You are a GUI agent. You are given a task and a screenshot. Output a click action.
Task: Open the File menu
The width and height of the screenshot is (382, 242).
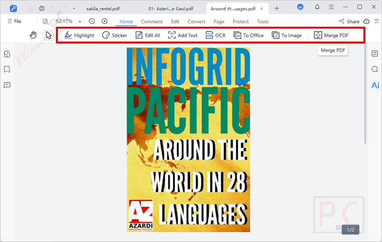[x=14, y=21]
